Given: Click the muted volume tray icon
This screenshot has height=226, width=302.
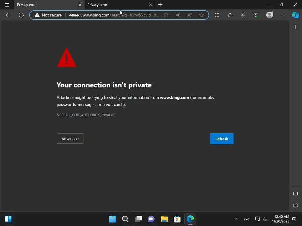Looking at the screenshot, I should [x=265, y=219].
